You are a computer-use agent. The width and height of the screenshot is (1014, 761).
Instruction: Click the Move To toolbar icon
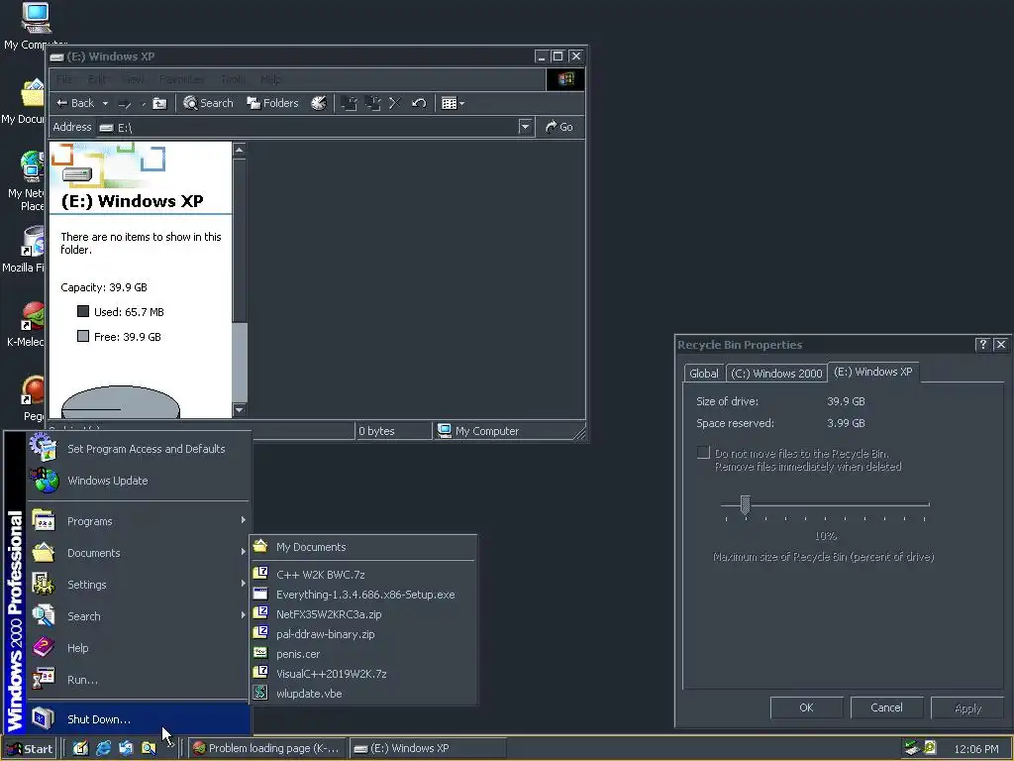click(350, 103)
